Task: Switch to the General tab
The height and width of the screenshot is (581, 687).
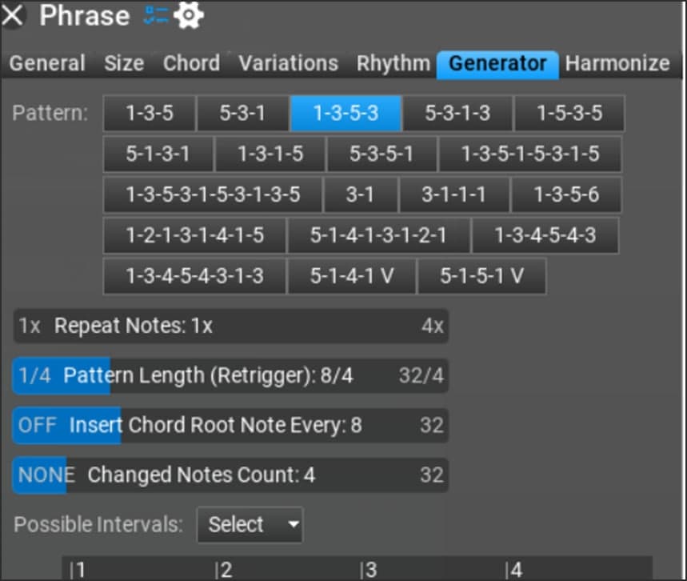Action: 47,63
